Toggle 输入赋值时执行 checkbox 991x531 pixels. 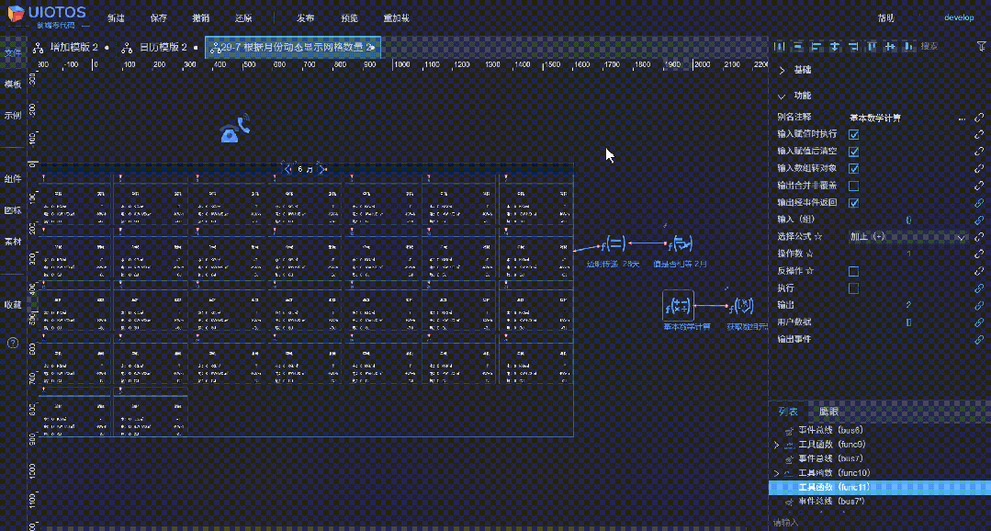pos(853,135)
